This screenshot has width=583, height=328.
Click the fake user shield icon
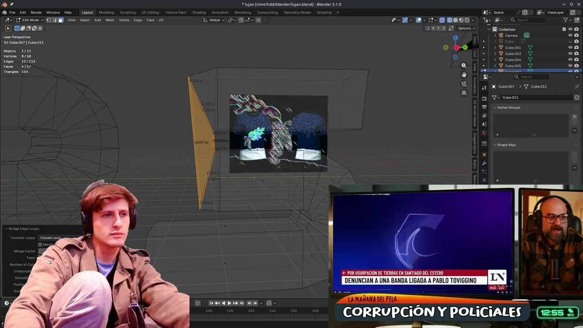click(577, 97)
